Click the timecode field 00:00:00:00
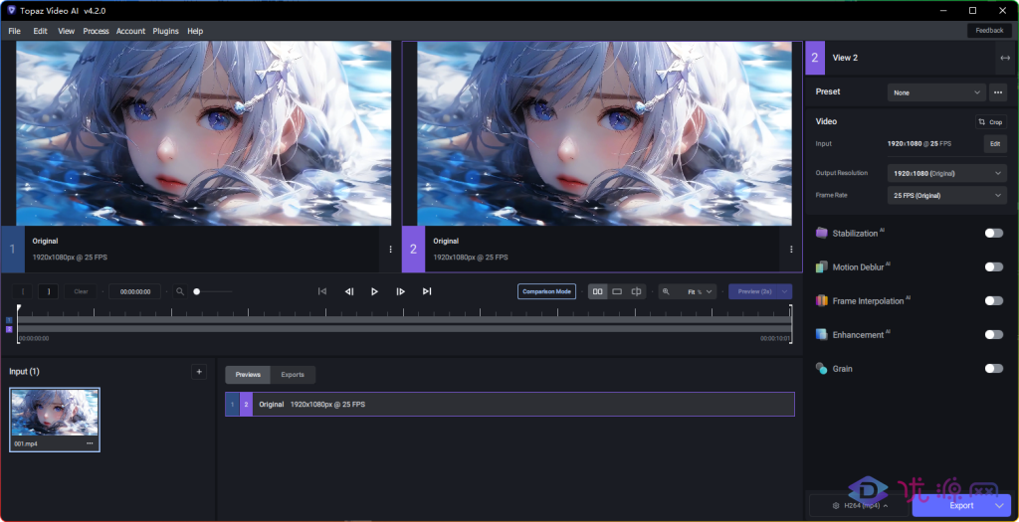Screen dimensions: 1019x522 click(134, 291)
